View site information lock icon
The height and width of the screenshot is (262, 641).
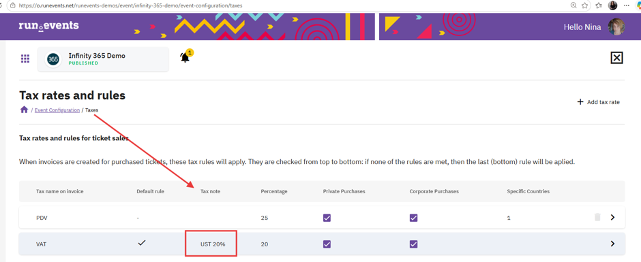(x=13, y=5)
